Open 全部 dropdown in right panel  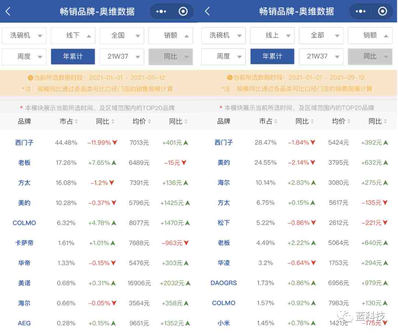pos(321,35)
